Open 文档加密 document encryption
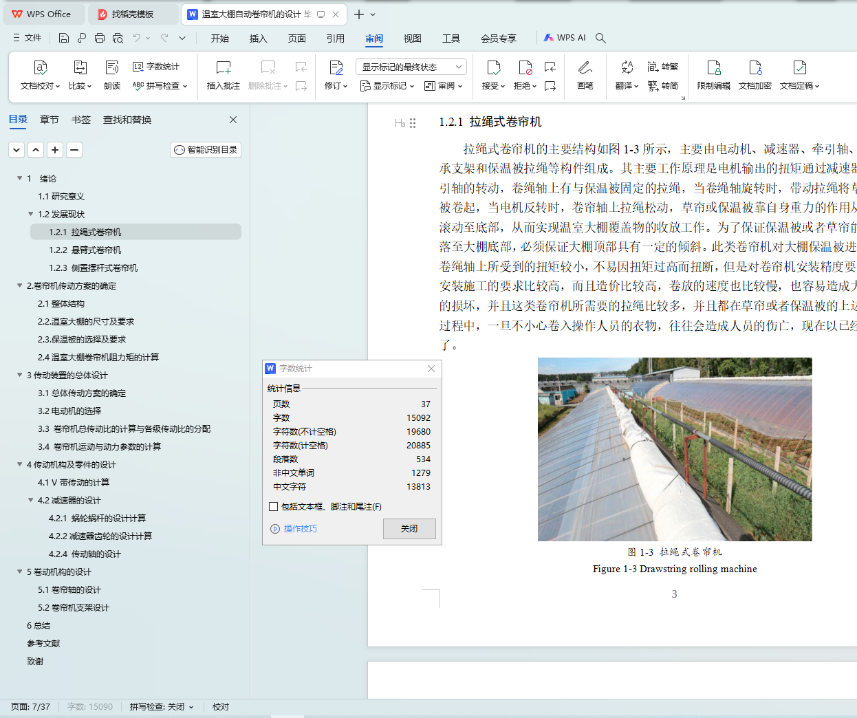This screenshot has width=857, height=718. [x=755, y=76]
